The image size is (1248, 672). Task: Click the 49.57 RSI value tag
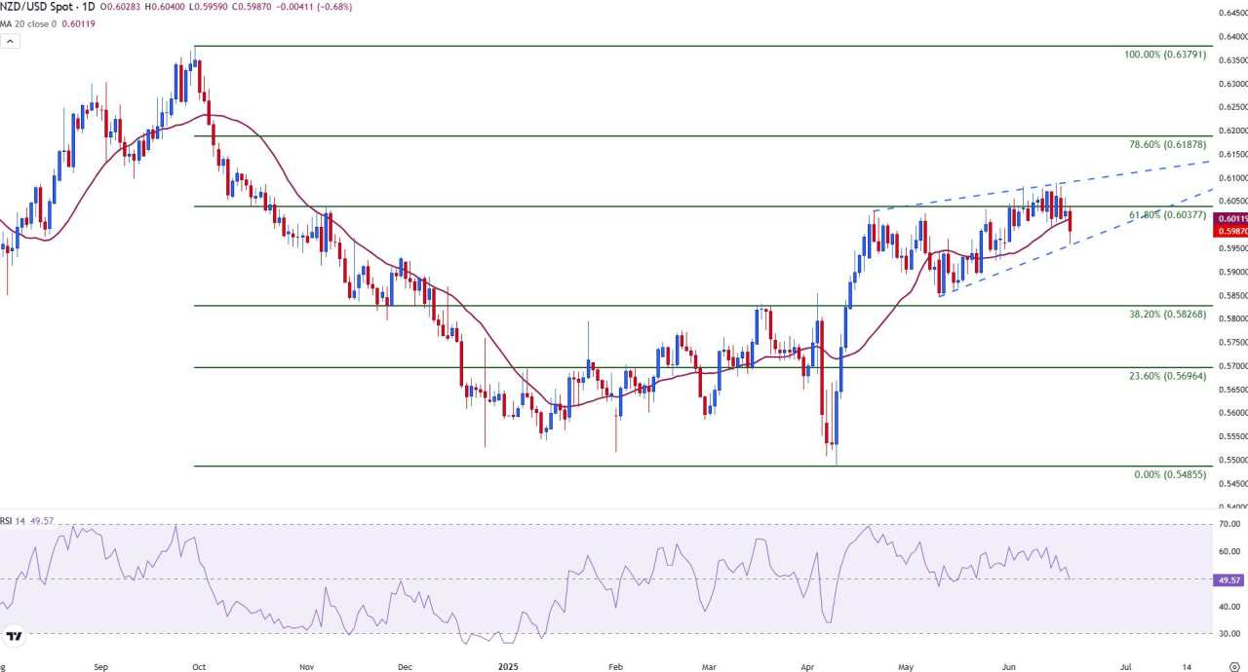click(x=1230, y=579)
